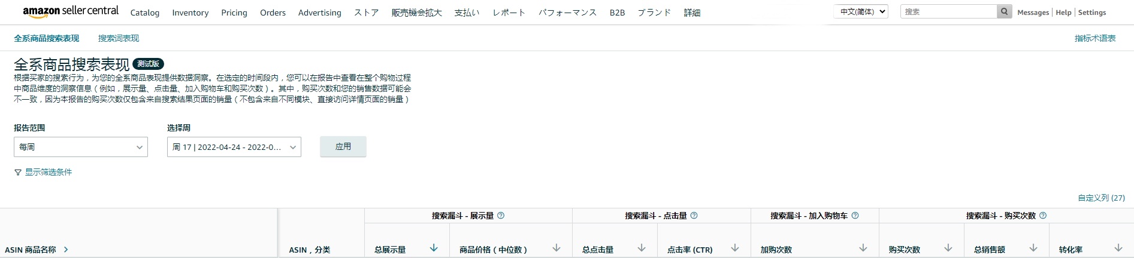Image resolution: width=1134 pixels, height=258 pixels.
Task: Sort by 点击率 (CTR) arrow
Action: [x=735, y=248]
